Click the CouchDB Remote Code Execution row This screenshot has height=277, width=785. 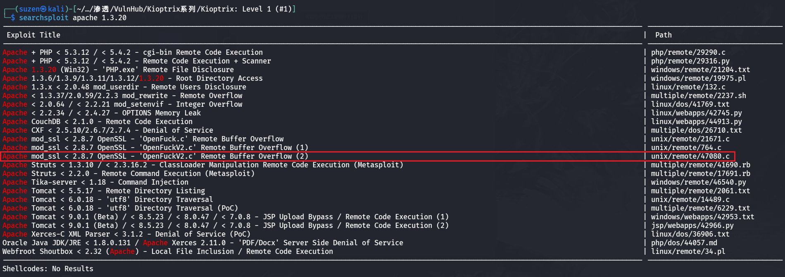(112, 122)
